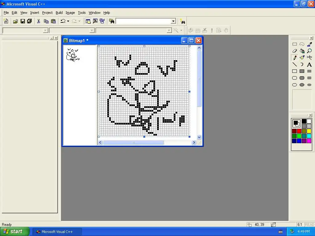Open the Insert menu
Screen dimensions: 315x236
(34, 13)
